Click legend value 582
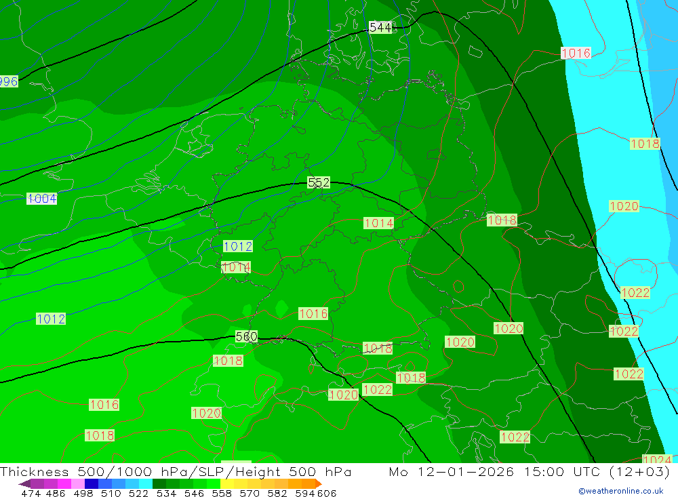Image resolution: width=678 pixels, height=497 pixels. [x=277, y=493]
